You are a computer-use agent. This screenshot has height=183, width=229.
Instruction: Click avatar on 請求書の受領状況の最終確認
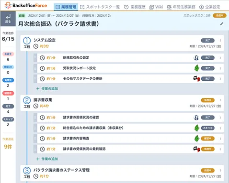point(196,149)
